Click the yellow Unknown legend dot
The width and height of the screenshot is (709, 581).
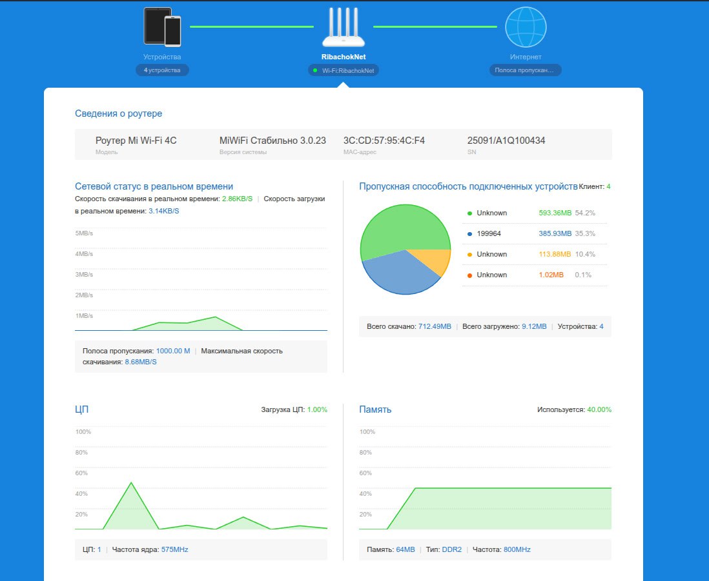pyautogui.click(x=469, y=255)
